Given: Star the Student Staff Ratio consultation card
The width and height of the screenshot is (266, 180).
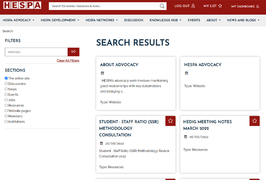Looking at the screenshot, I should click(x=170, y=121).
